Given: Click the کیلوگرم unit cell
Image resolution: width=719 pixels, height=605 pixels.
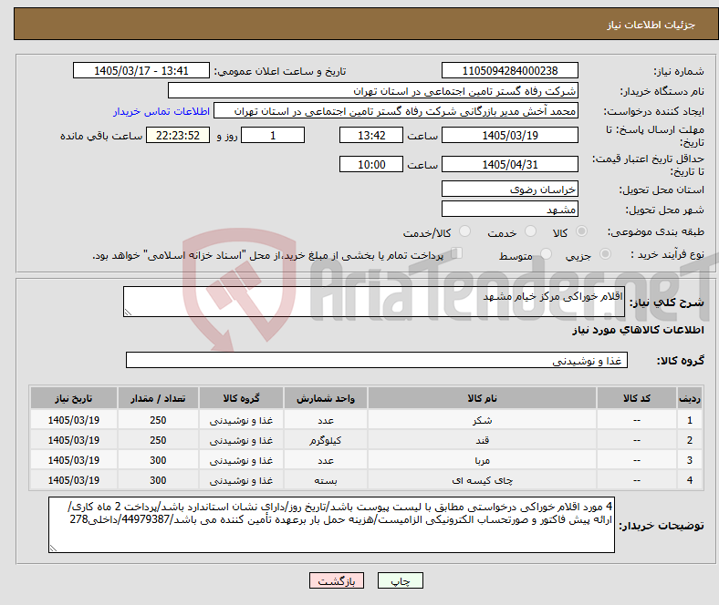Looking at the screenshot, I should [326, 440].
